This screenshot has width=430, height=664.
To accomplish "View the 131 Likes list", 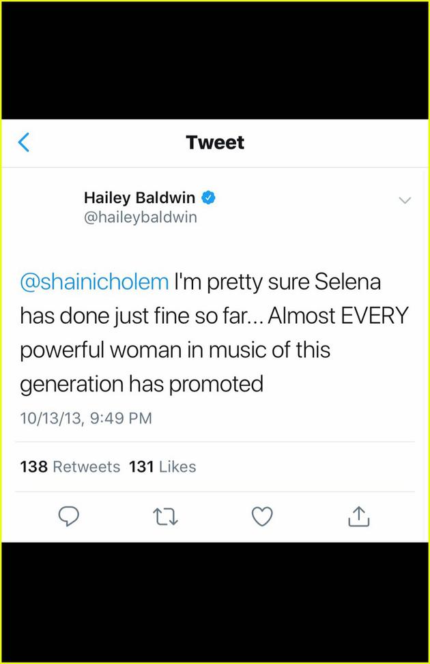I will pos(162,467).
